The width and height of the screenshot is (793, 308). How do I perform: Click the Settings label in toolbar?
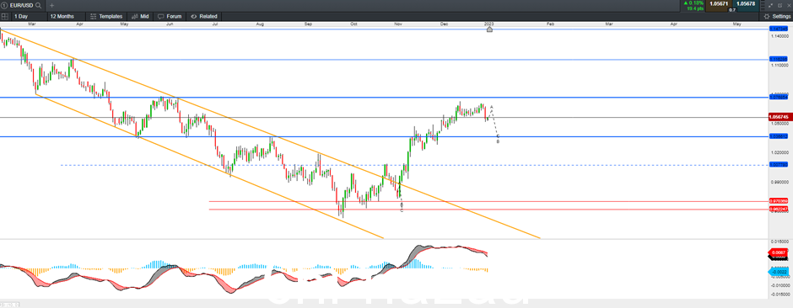click(x=781, y=17)
